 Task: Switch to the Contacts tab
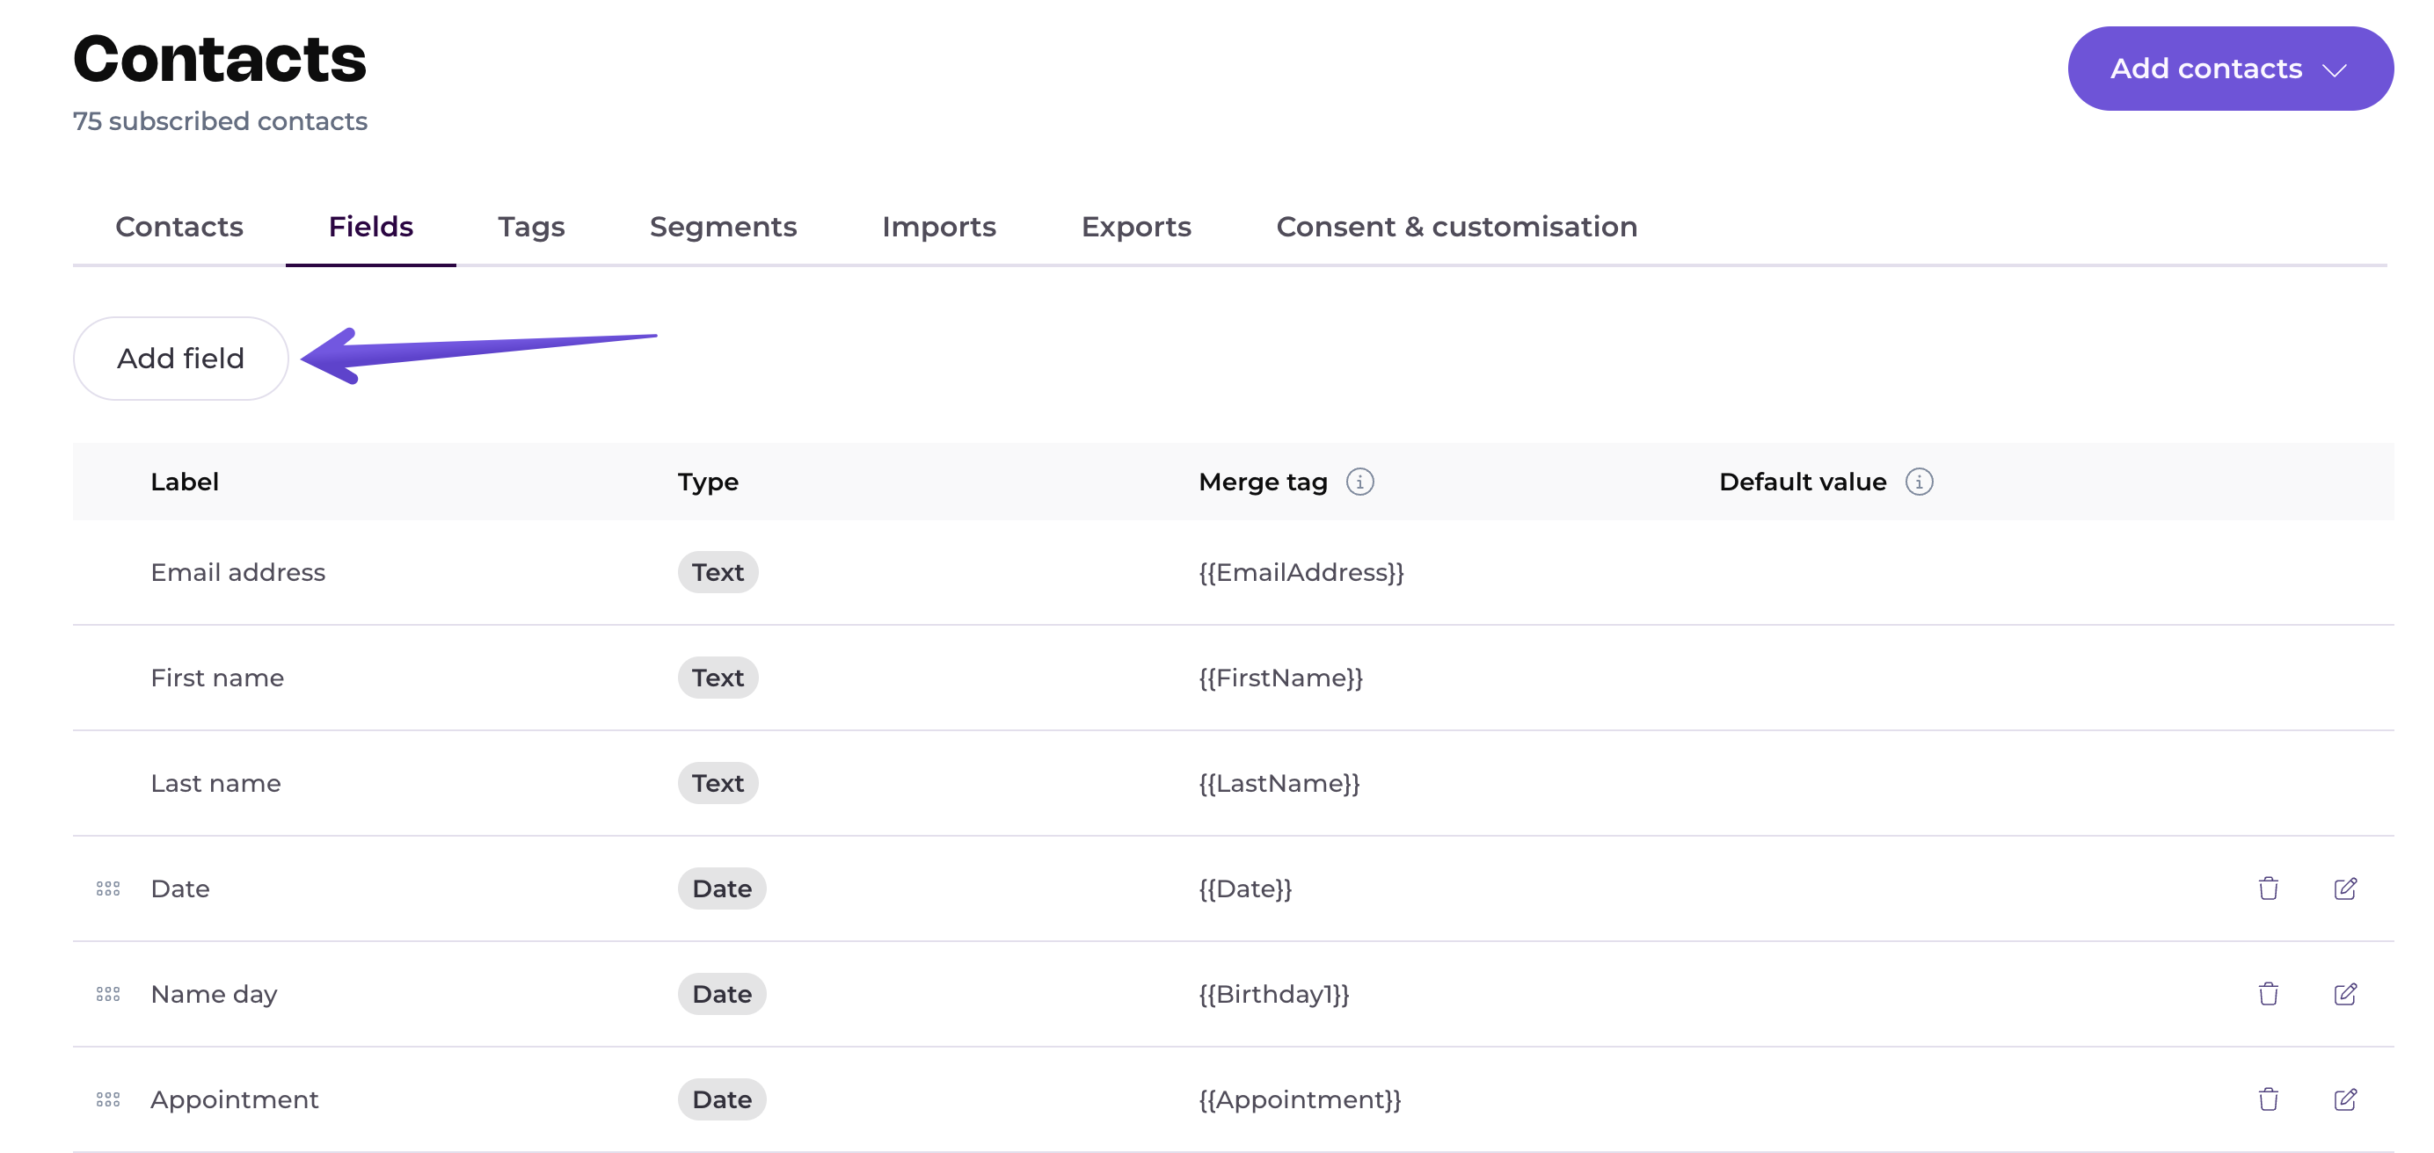tap(179, 227)
